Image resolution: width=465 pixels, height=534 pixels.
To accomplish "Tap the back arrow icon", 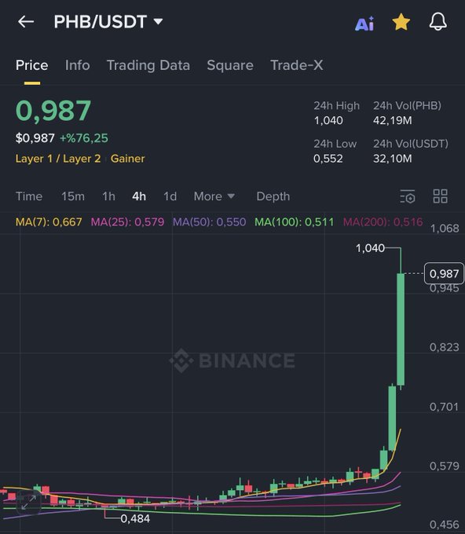I will point(26,22).
